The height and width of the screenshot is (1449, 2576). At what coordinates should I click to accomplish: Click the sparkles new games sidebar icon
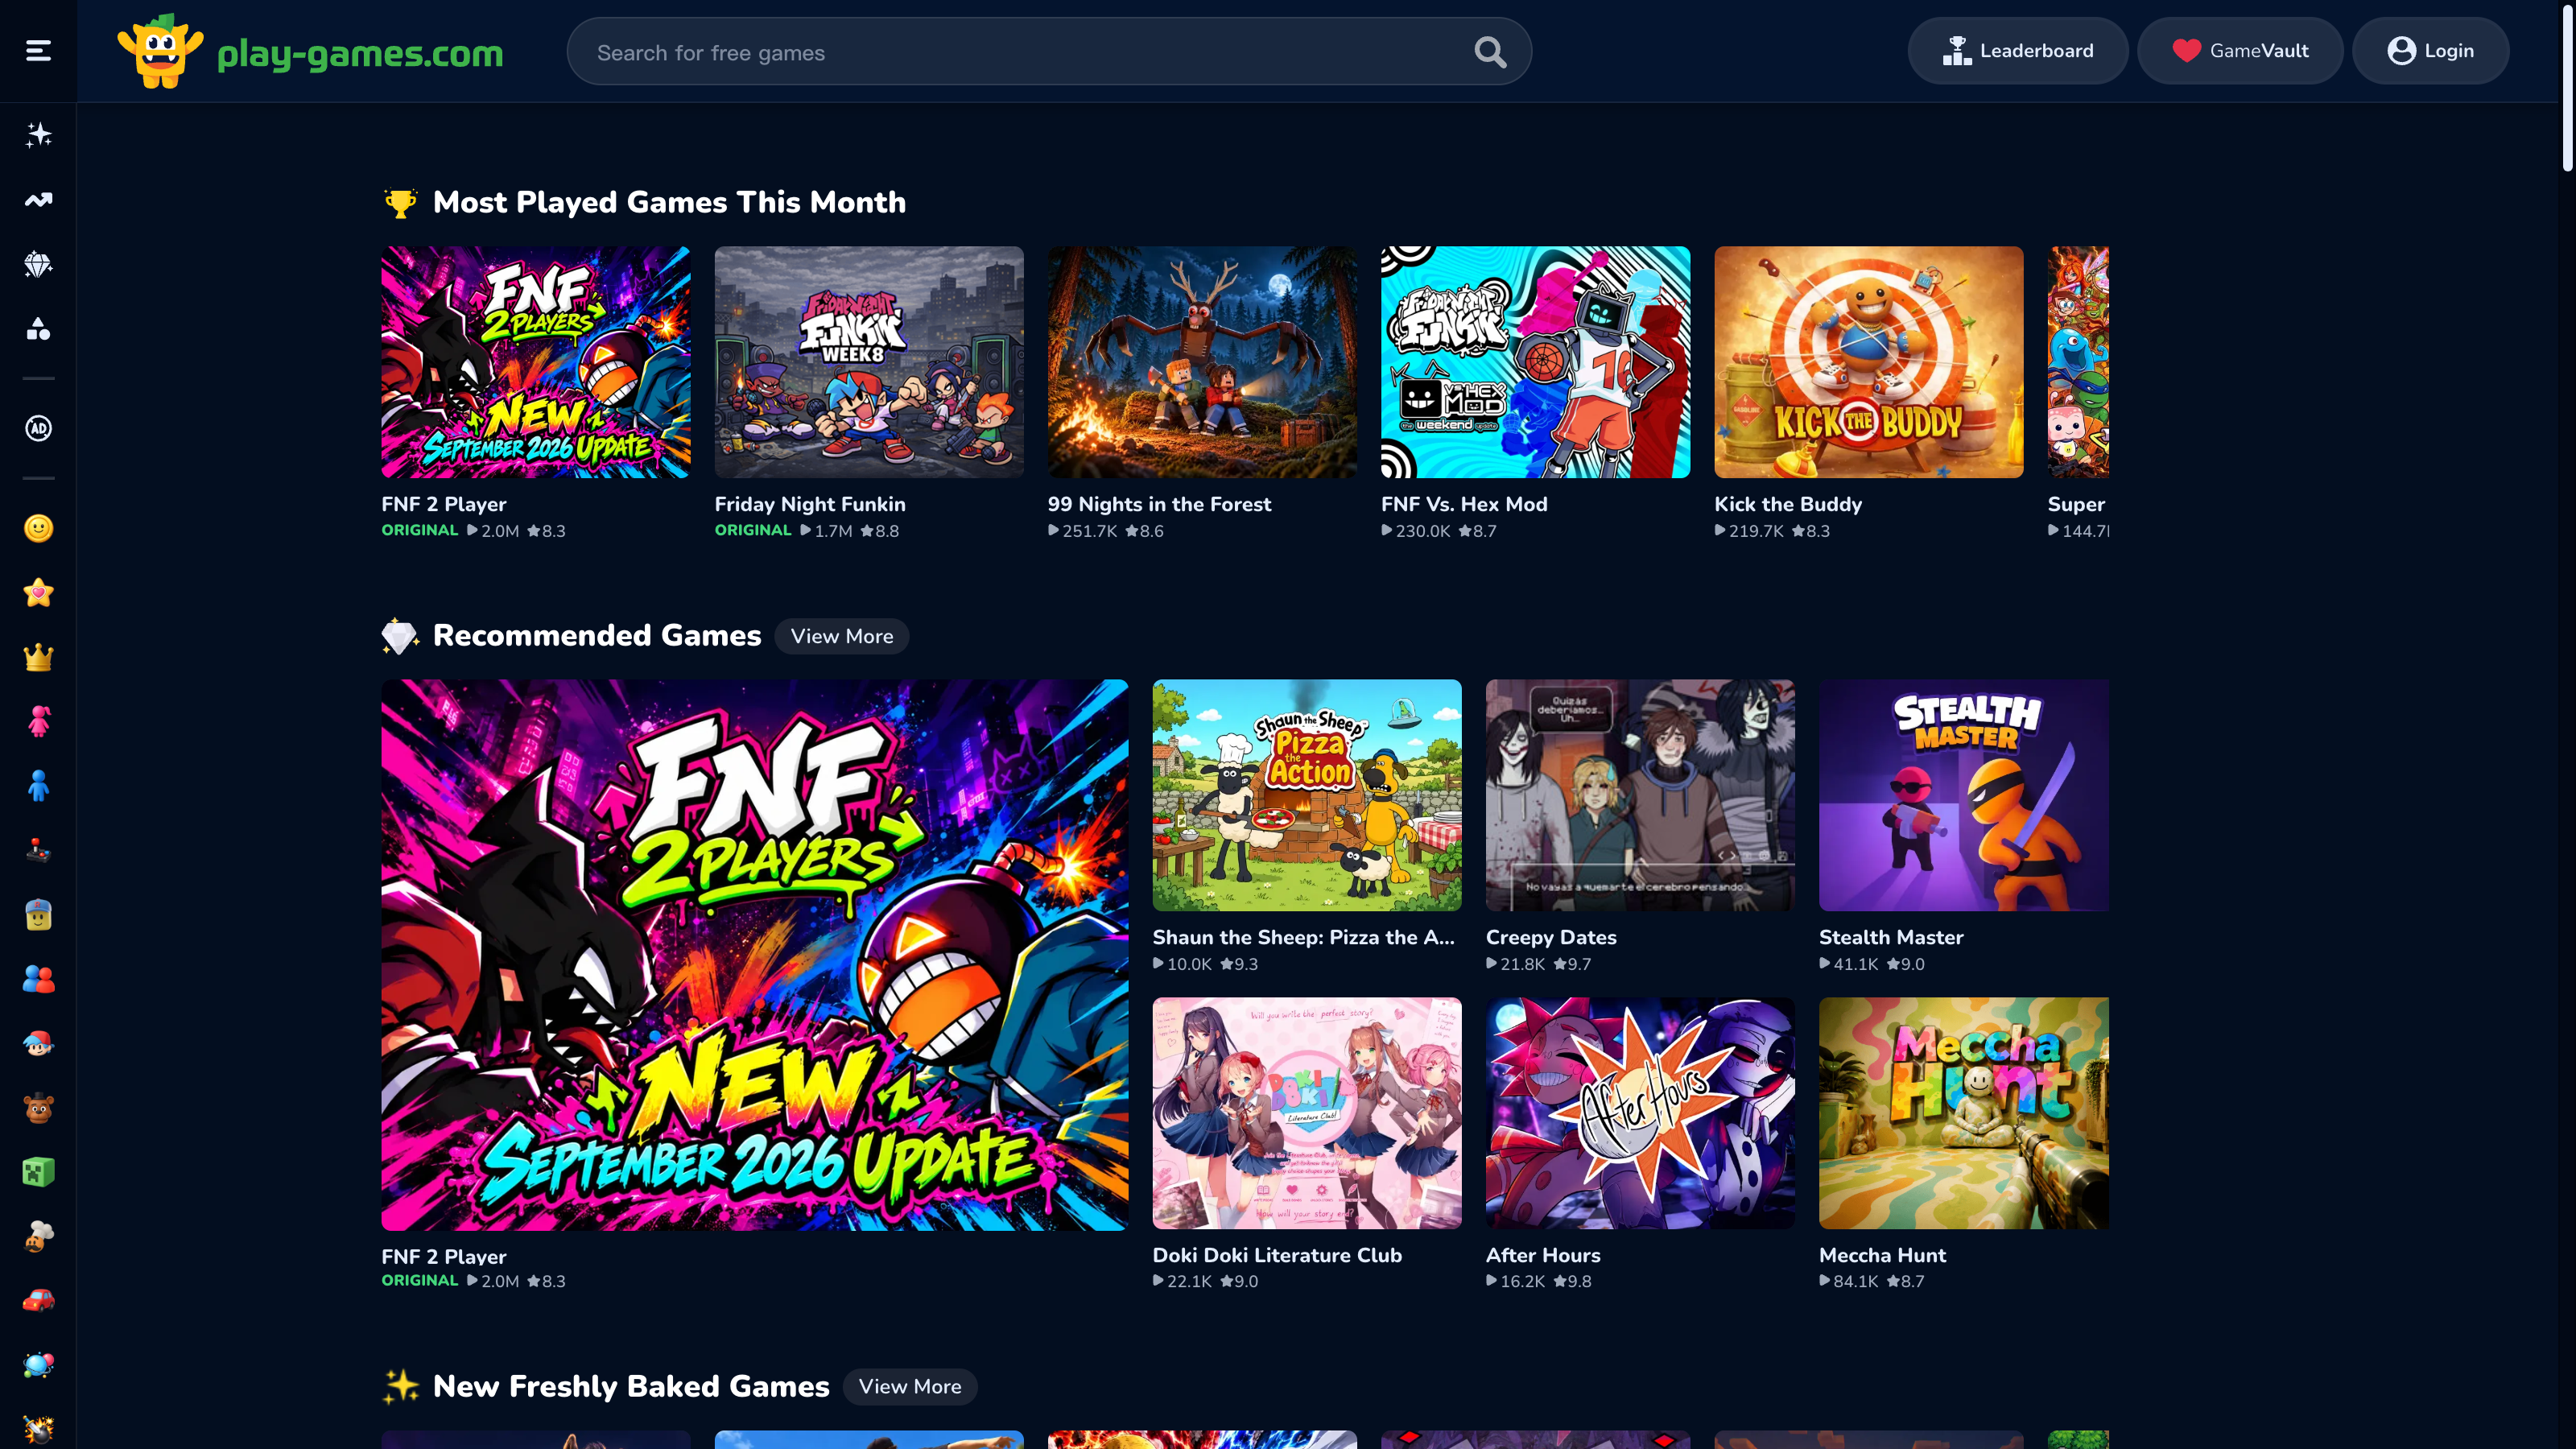(38, 135)
